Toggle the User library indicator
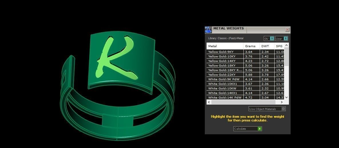This screenshot has height=148, width=339. coord(286,39)
